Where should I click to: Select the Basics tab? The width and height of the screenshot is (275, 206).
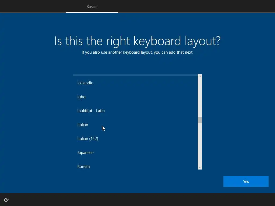pyautogui.click(x=92, y=7)
